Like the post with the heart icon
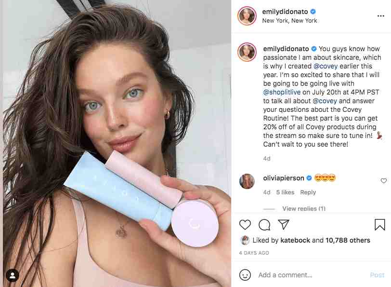 245,225
